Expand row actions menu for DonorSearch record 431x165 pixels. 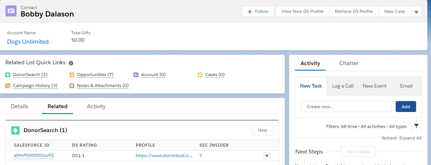[267, 156]
